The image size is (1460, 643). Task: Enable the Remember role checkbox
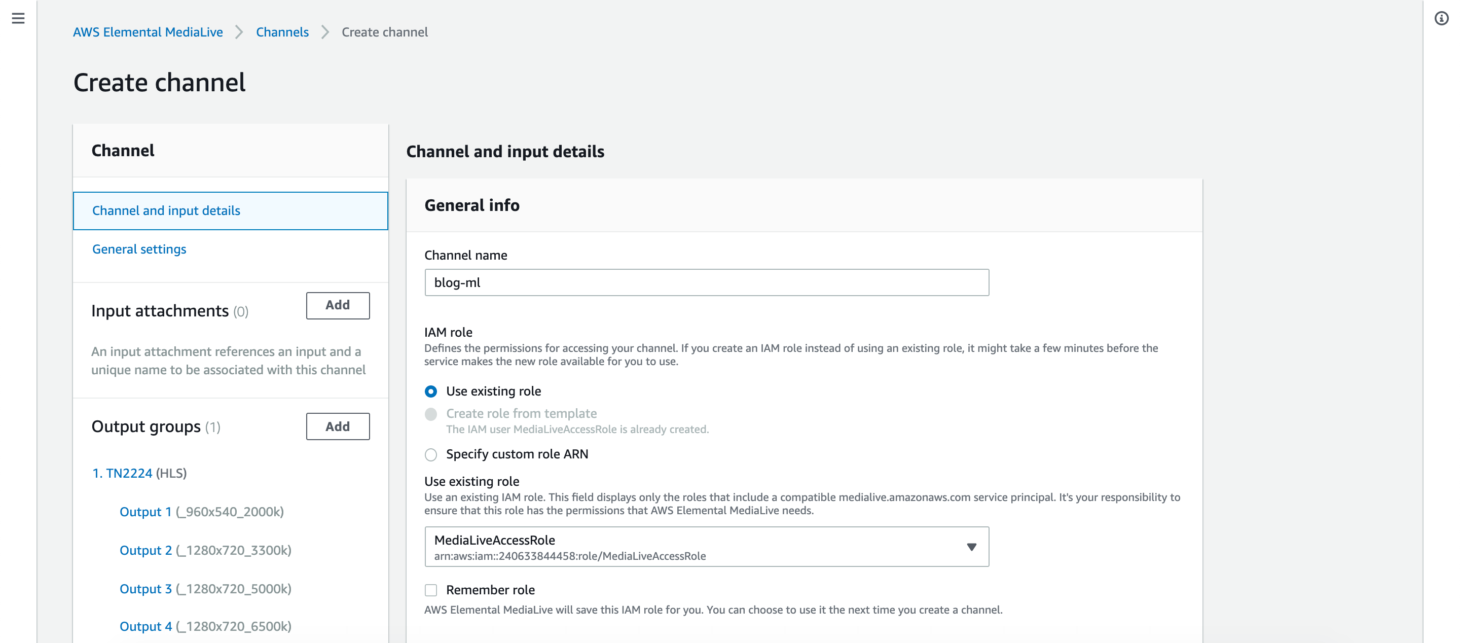[x=431, y=590]
